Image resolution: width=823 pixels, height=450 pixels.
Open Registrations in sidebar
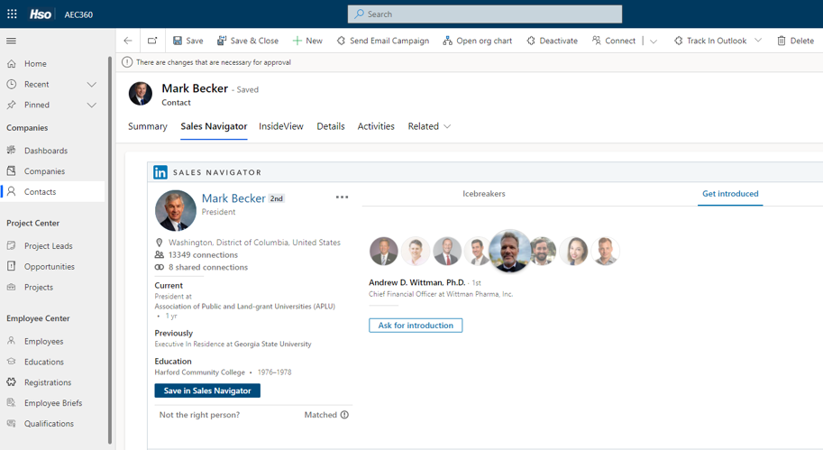click(x=47, y=382)
